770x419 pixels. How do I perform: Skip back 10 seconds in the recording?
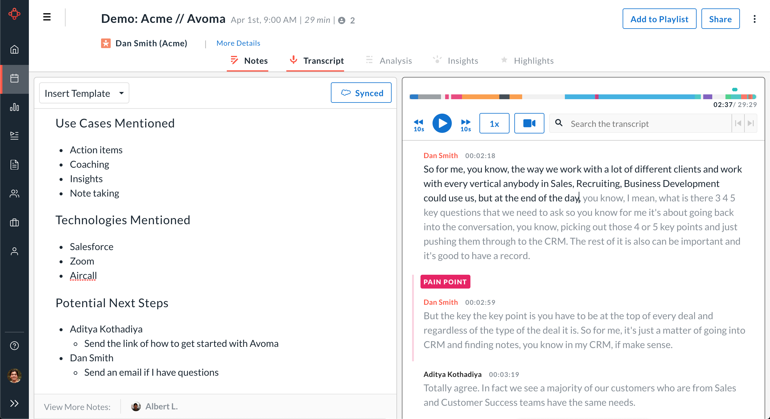[x=418, y=123]
